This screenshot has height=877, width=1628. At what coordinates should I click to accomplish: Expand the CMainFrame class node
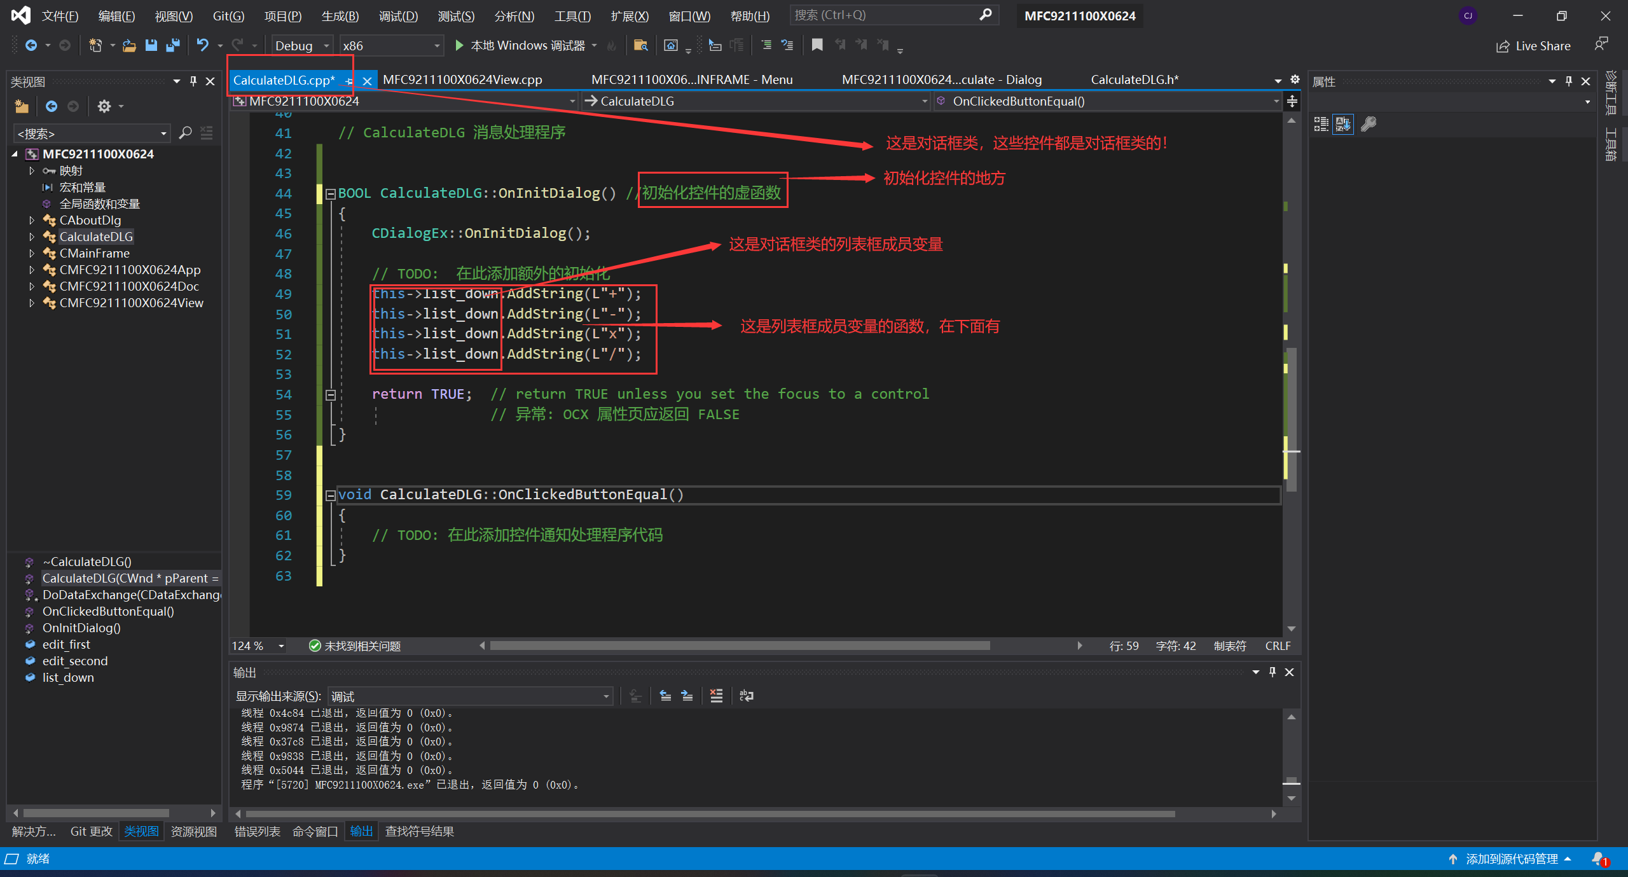32,253
